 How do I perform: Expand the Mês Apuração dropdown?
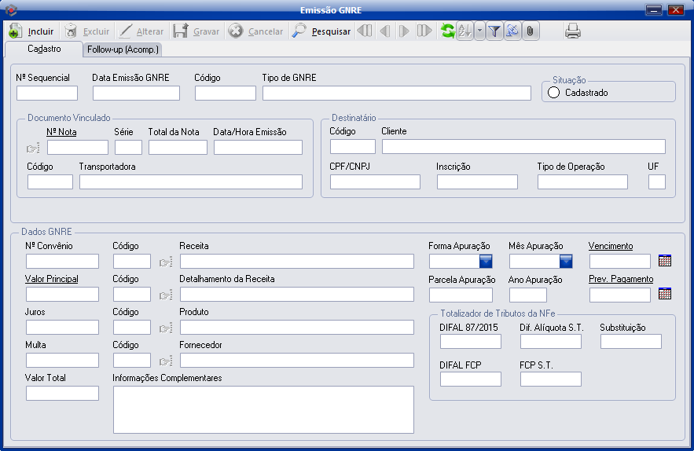(x=566, y=262)
